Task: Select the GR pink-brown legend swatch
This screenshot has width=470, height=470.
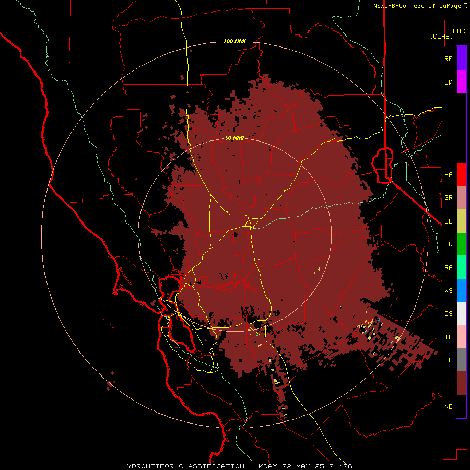Action: click(461, 198)
